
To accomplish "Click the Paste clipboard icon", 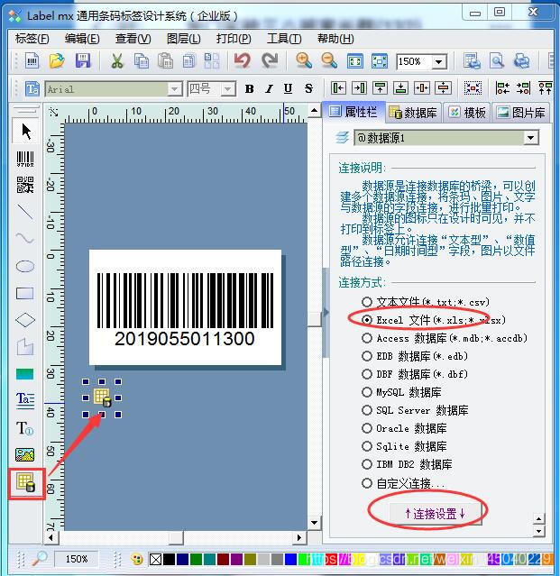I will 165,61.
